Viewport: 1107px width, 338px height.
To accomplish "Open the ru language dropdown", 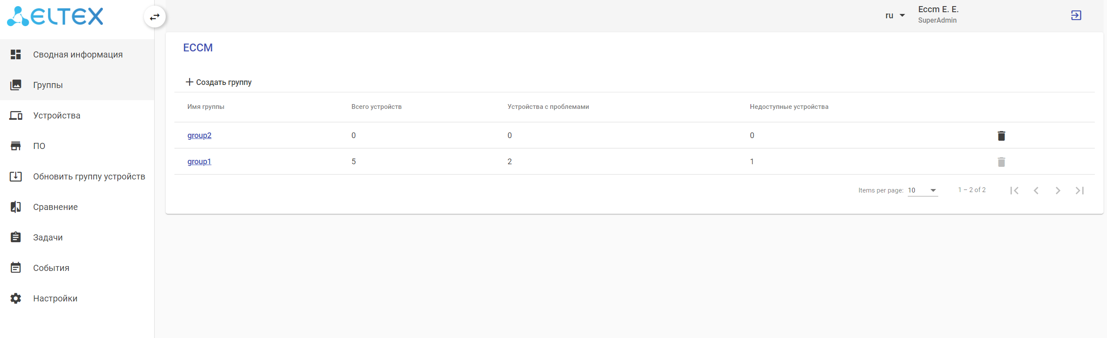I will pos(895,16).
